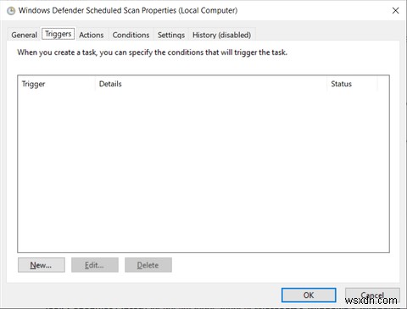View the History (disabled) tab
This screenshot has width=407, height=309.
pyautogui.click(x=221, y=35)
